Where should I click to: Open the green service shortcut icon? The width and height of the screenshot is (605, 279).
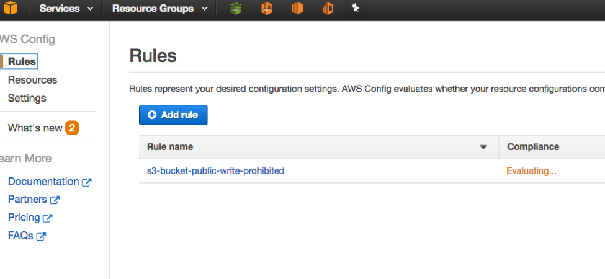[236, 9]
